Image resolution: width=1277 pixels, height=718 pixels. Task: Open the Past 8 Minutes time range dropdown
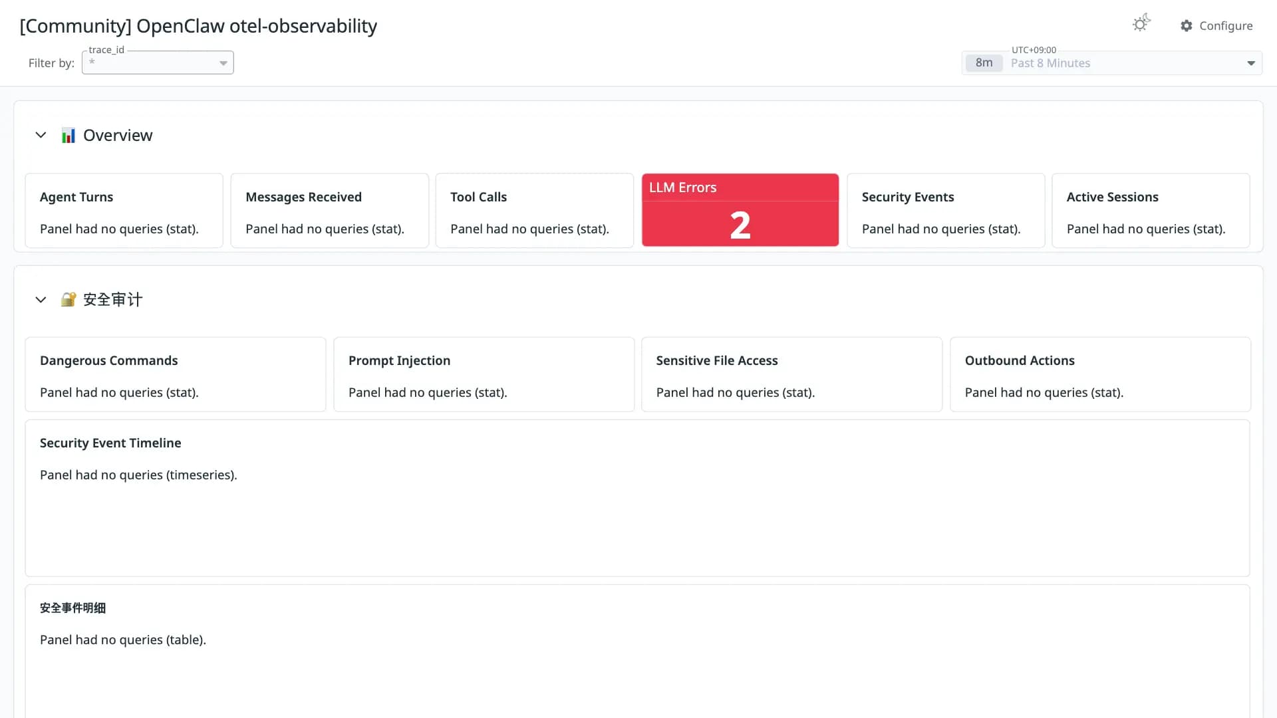(1111, 63)
